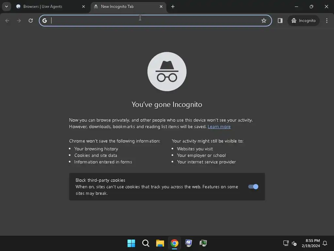Click 'Websites you visit' list item
The height and width of the screenshot is (251, 334).
click(195, 149)
